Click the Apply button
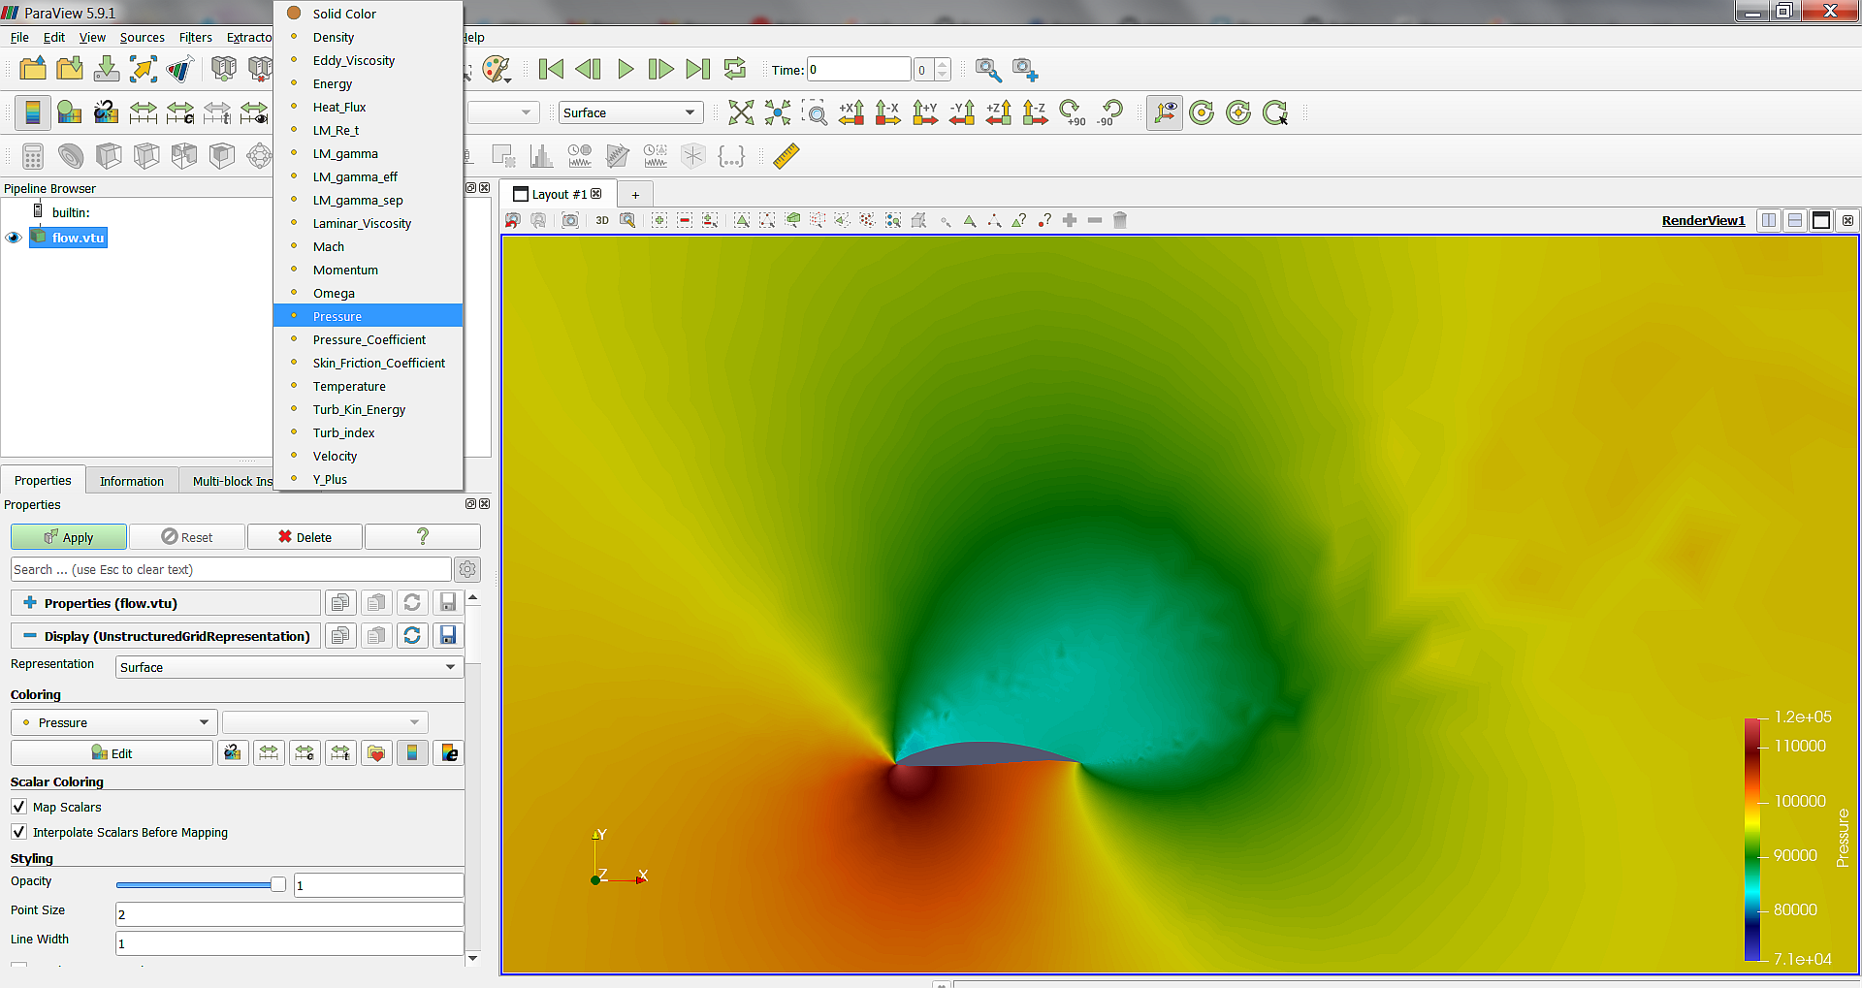Image resolution: width=1862 pixels, height=988 pixels. pos(69,537)
